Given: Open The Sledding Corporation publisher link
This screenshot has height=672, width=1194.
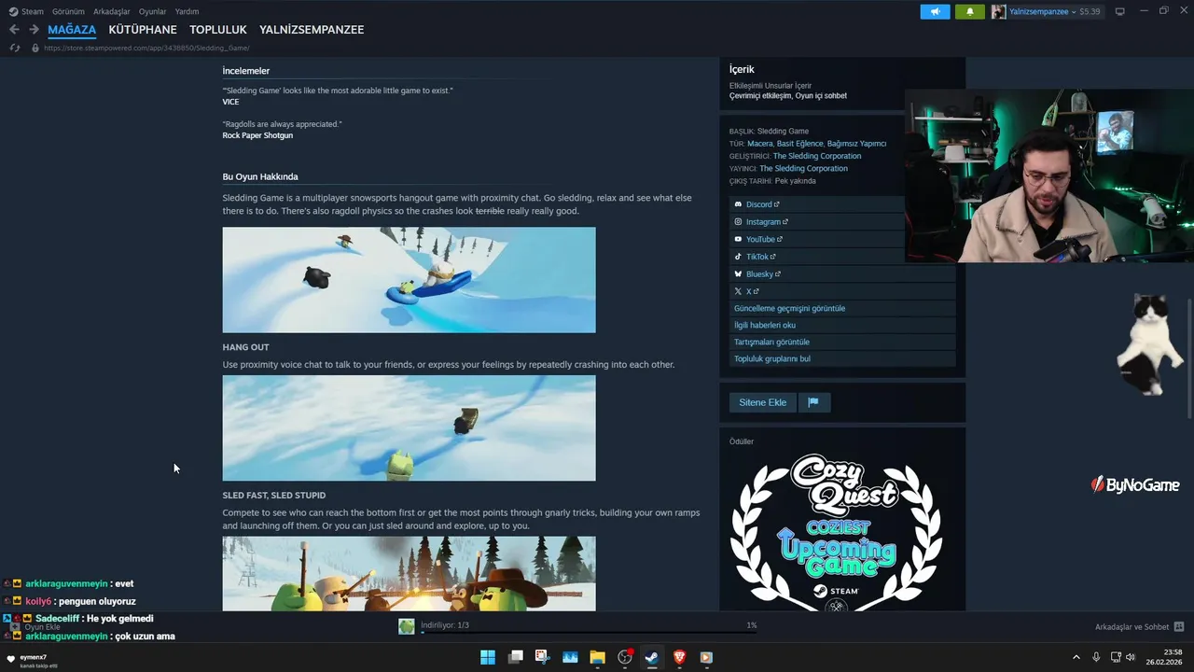Looking at the screenshot, I should [803, 169].
